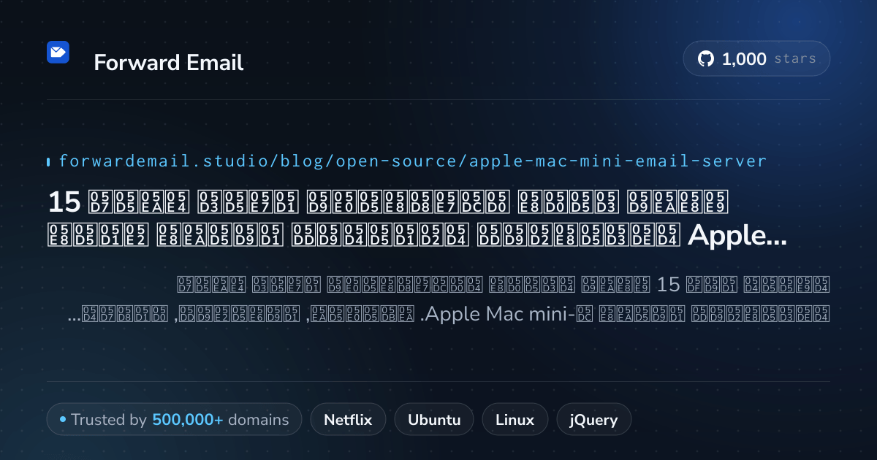Select the Netflix pill
Viewport: 877px width, 460px height.
click(x=348, y=420)
